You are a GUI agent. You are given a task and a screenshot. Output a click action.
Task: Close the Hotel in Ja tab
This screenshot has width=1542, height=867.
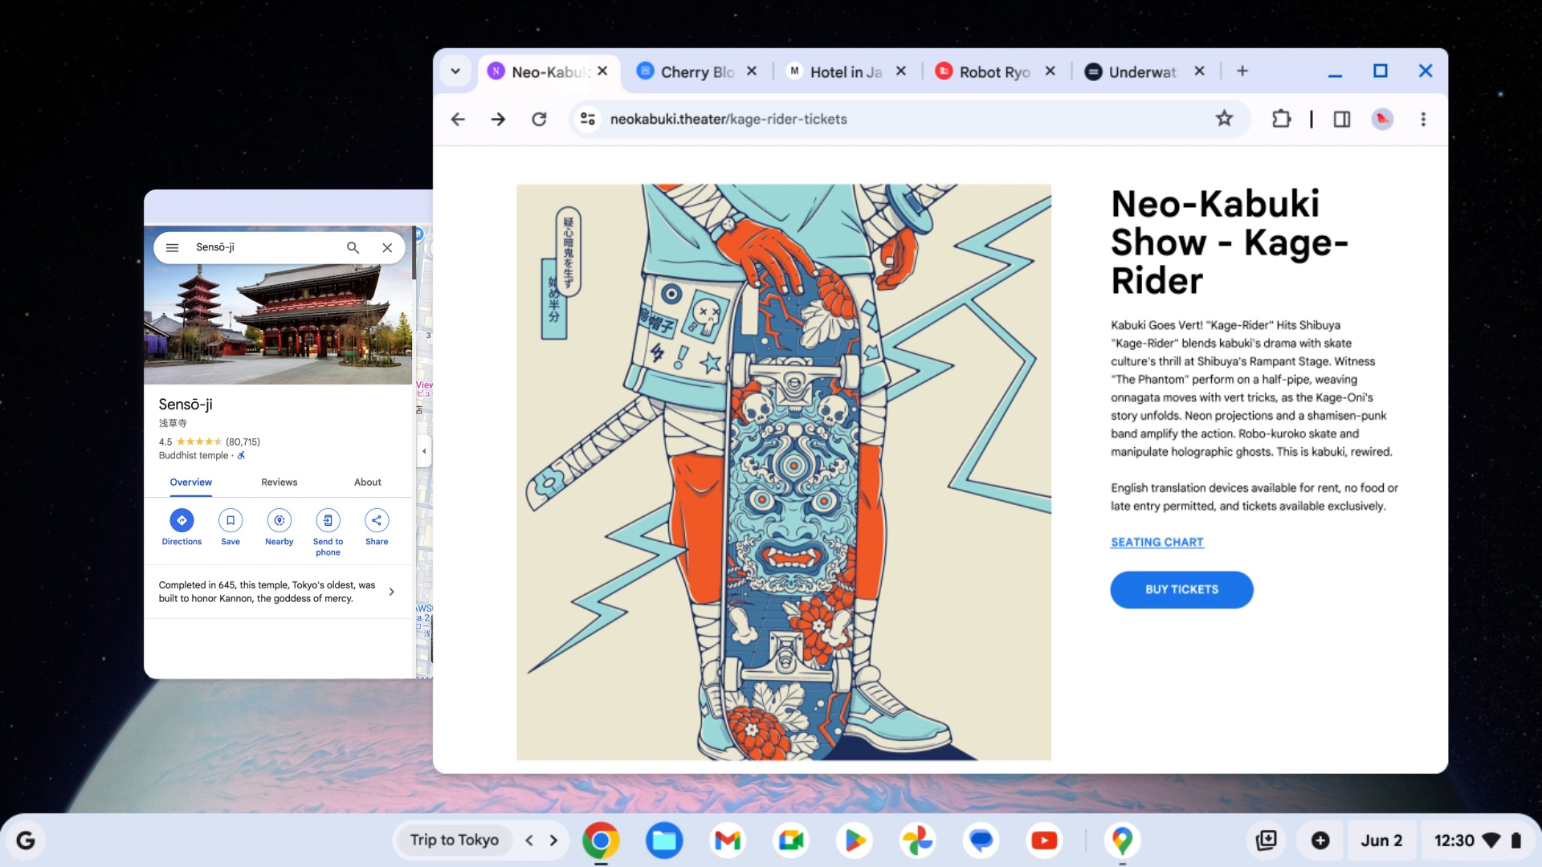click(x=901, y=71)
